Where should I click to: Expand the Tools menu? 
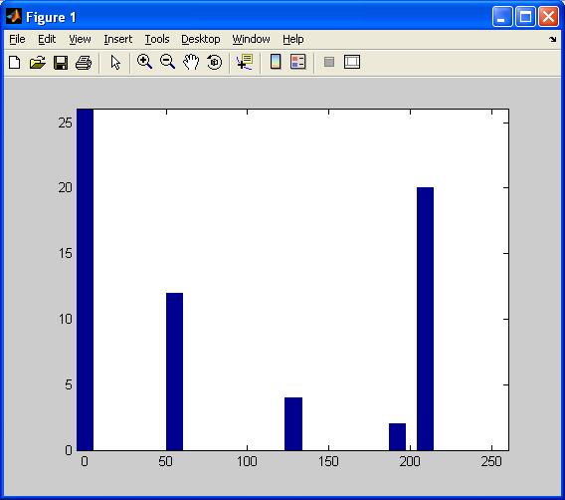pyautogui.click(x=157, y=39)
